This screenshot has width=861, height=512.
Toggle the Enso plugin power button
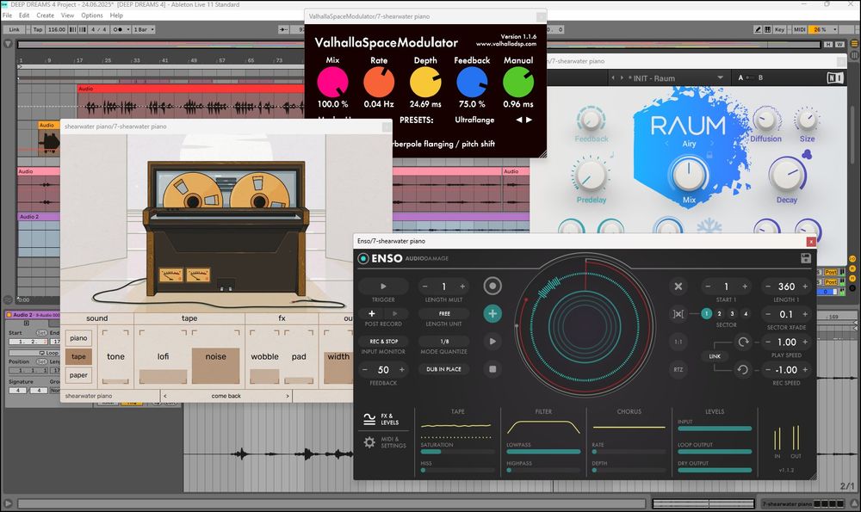point(363,258)
